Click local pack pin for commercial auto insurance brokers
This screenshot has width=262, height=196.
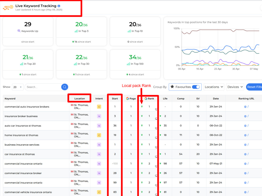coord(142,107)
